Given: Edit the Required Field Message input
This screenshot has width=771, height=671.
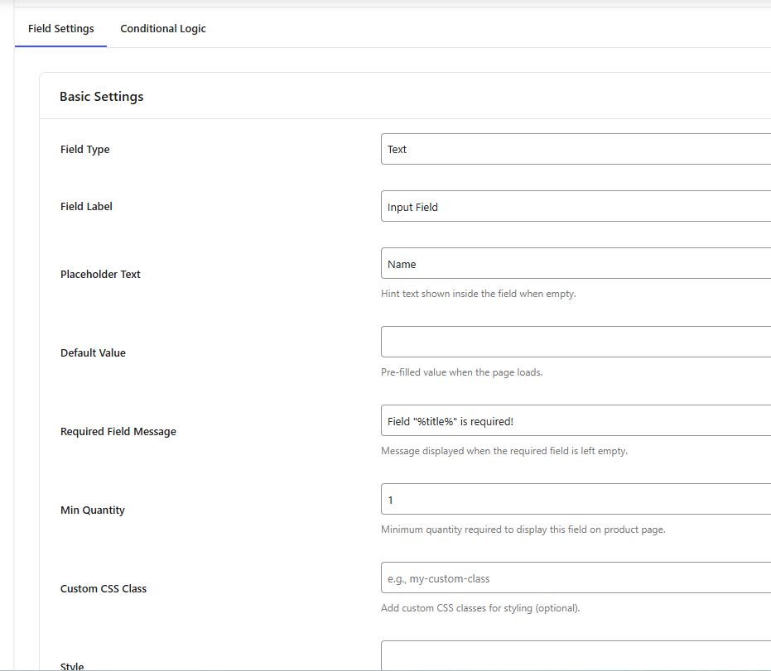Looking at the screenshot, I should click(x=576, y=420).
